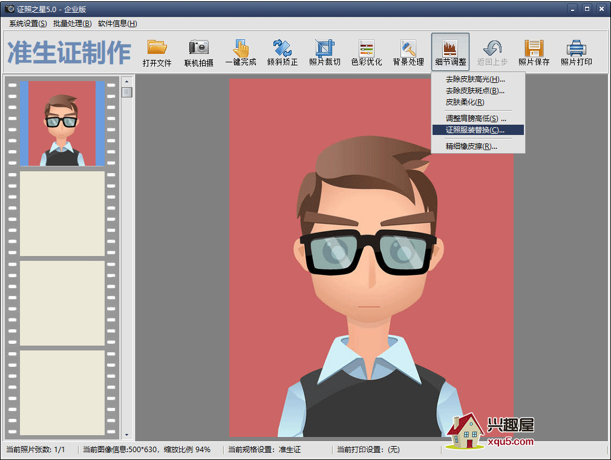Collapse the detail adjustment dropdown button
This screenshot has width=611, height=460.
pos(450,52)
